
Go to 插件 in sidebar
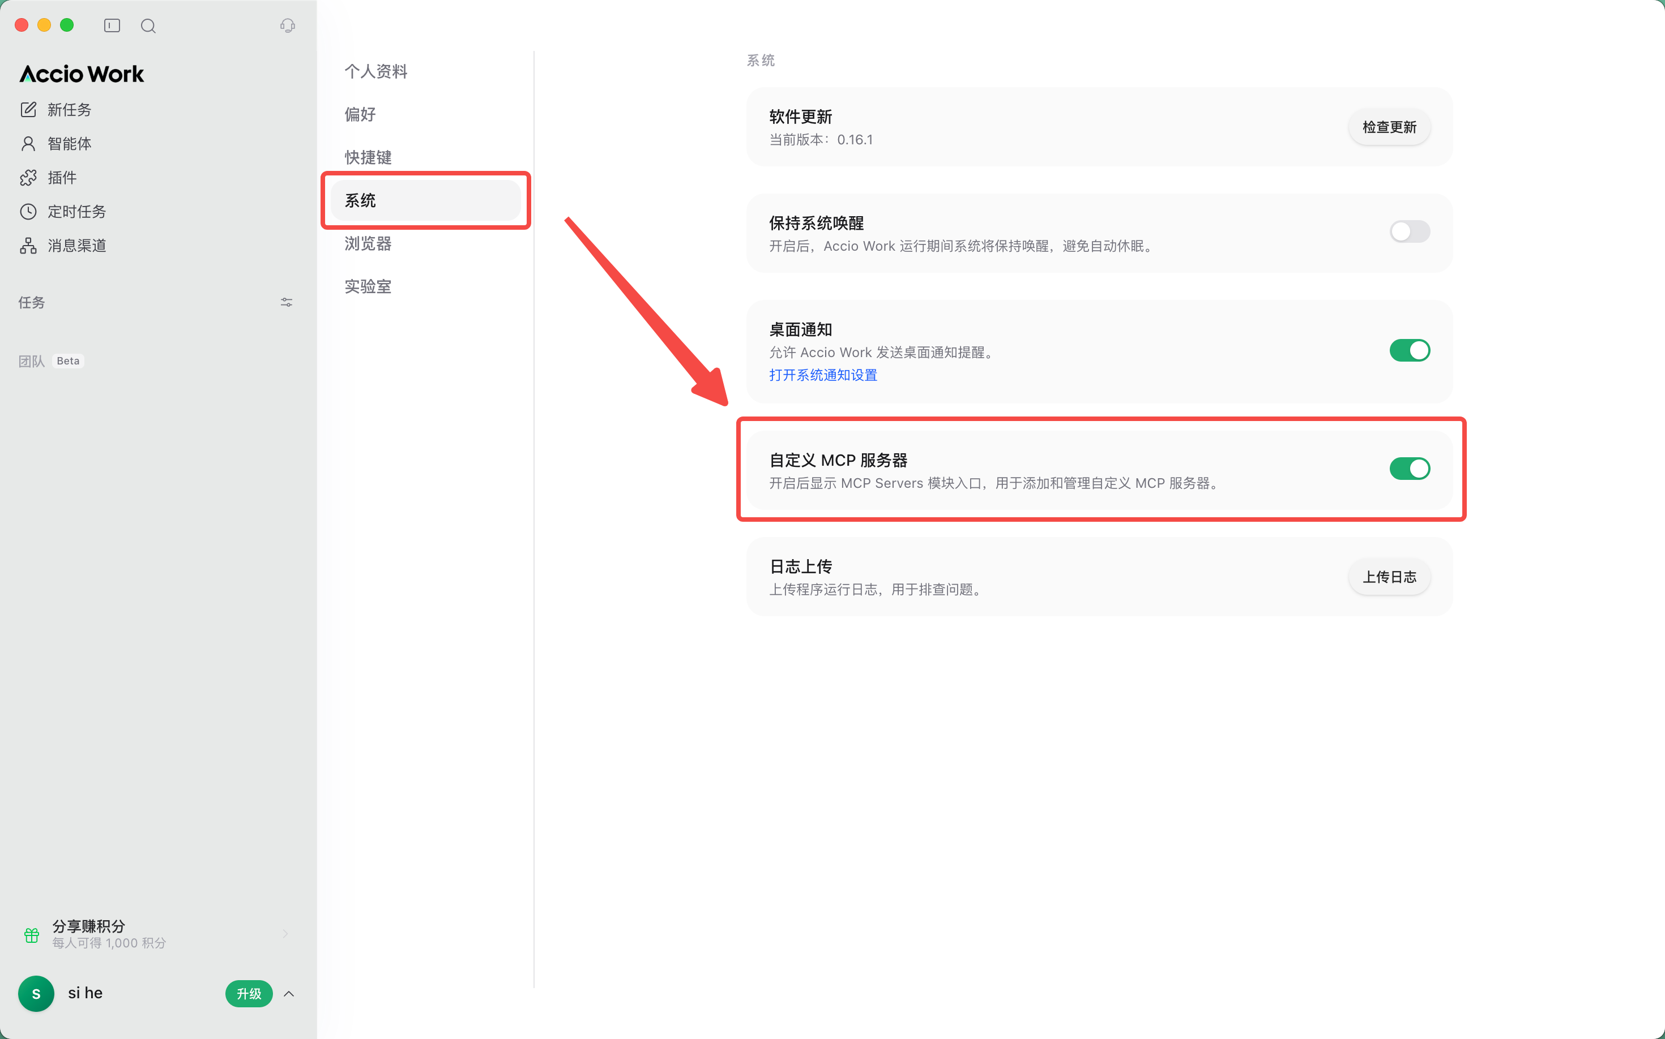tap(62, 177)
